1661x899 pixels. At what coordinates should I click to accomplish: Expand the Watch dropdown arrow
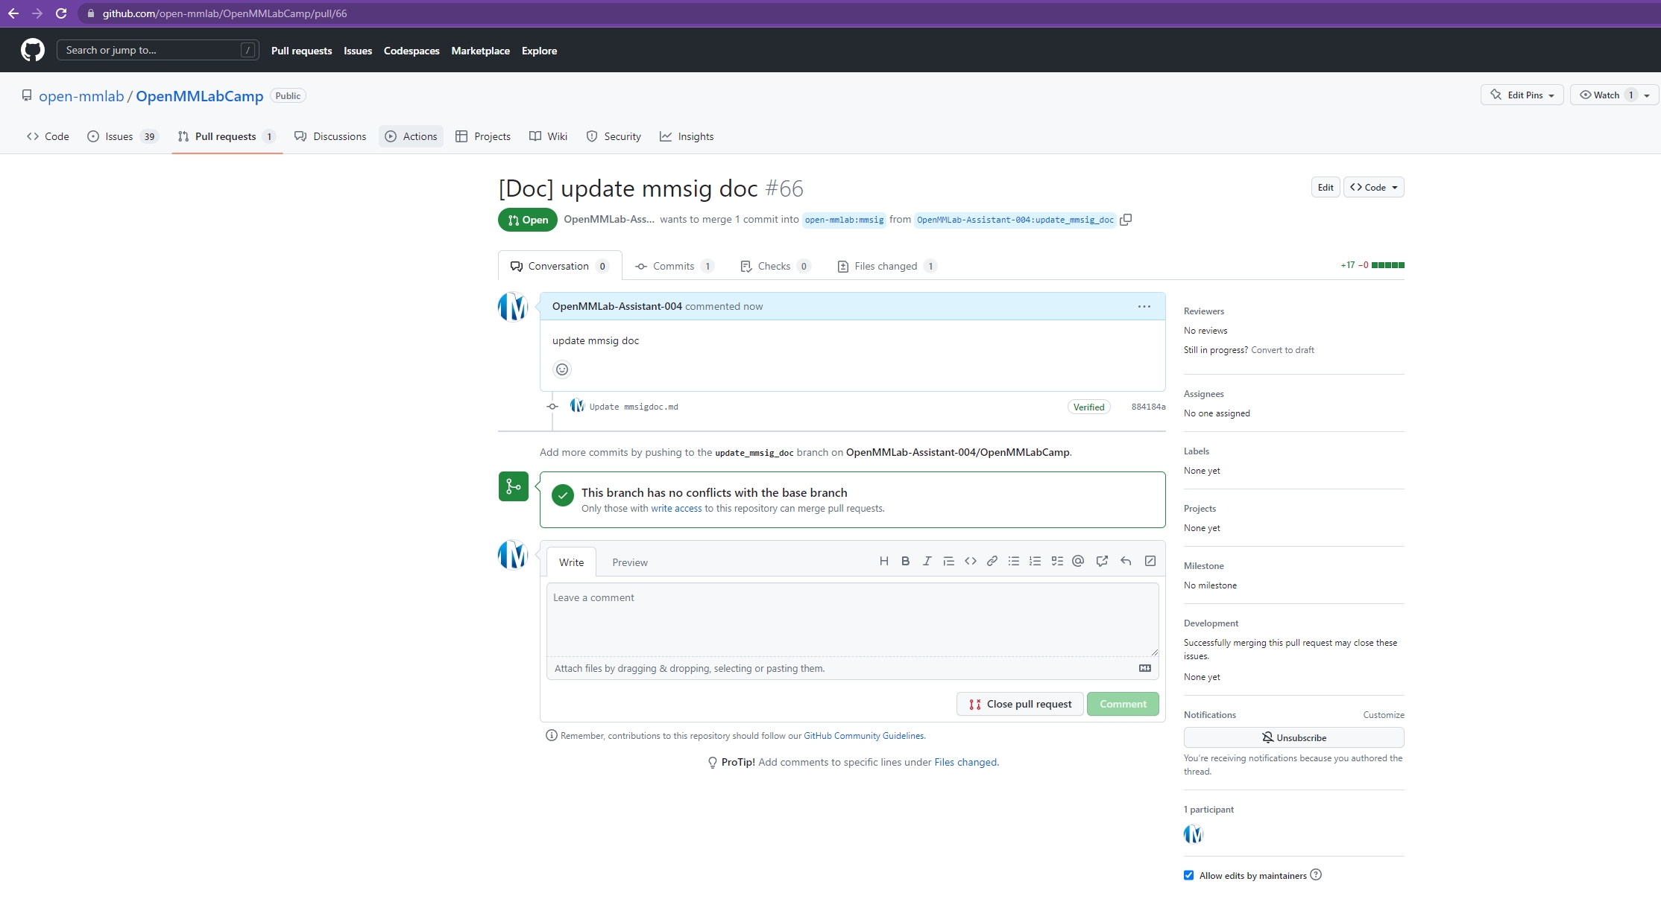pos(1647,95)
